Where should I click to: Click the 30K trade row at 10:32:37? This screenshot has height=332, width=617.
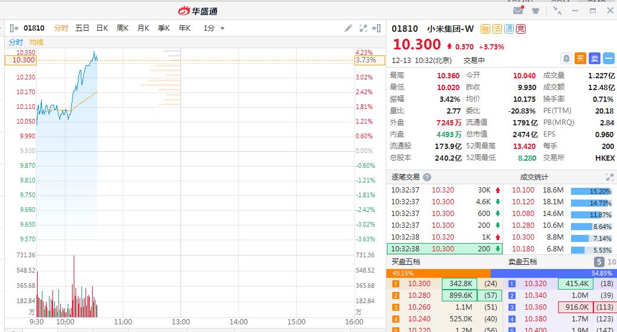click(x=445, y=190)
